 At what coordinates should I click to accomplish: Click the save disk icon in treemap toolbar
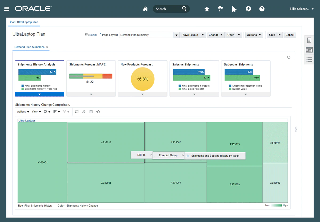click(x=77, y=112)
